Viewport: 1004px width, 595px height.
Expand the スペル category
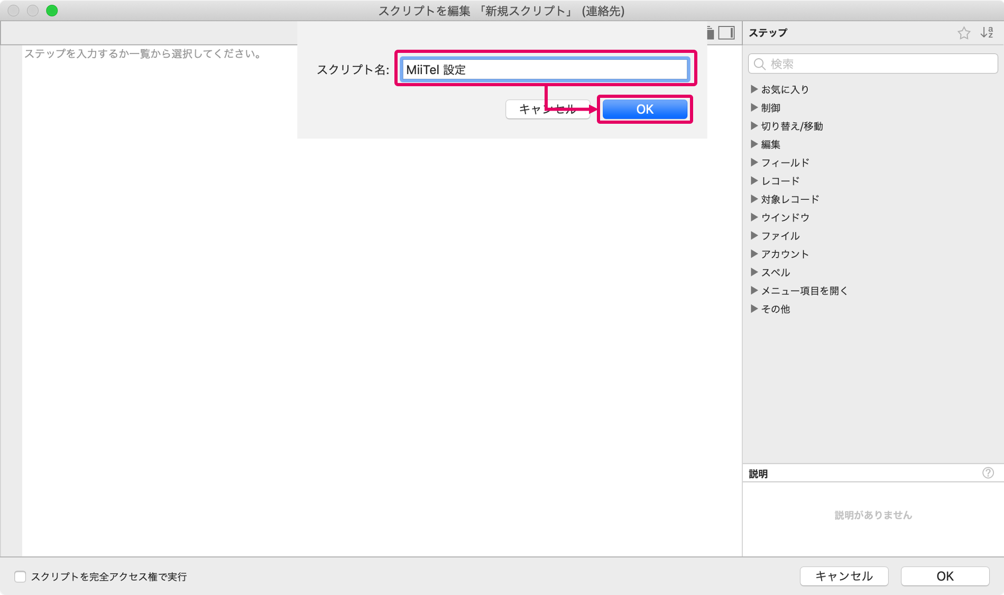coord(754,272)
